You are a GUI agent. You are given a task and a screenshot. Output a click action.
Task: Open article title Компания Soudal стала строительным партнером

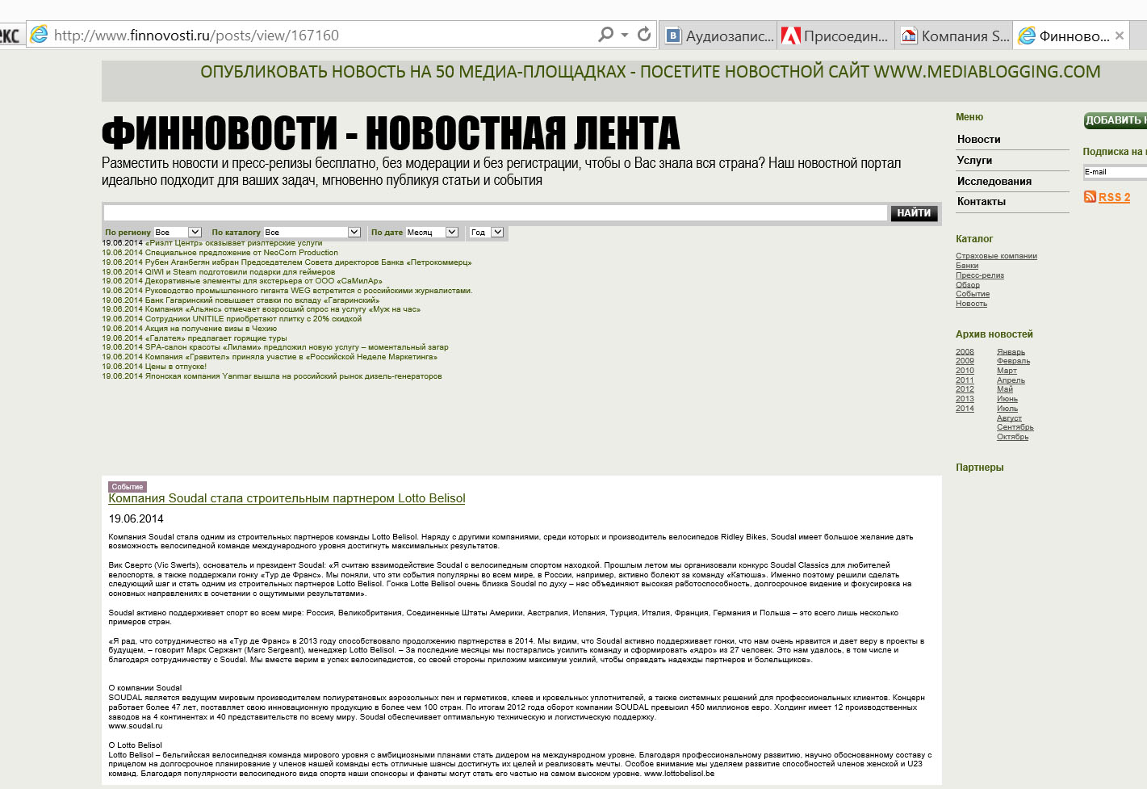(x=287, y=498)
